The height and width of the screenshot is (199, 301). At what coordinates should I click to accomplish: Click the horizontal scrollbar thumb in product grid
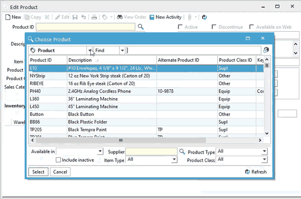click(120, 140)
